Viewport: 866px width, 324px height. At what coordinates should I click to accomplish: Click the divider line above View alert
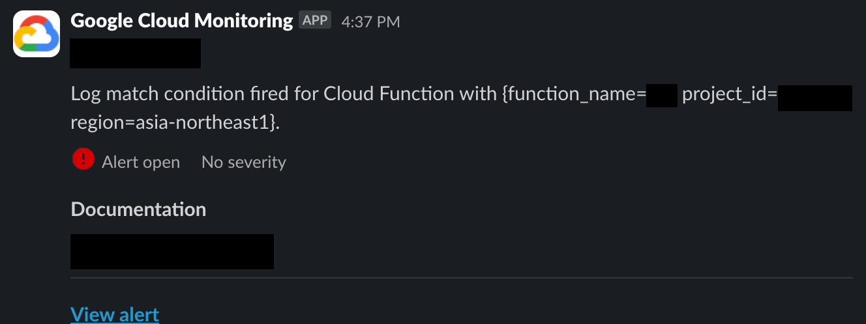coord(462,278)
